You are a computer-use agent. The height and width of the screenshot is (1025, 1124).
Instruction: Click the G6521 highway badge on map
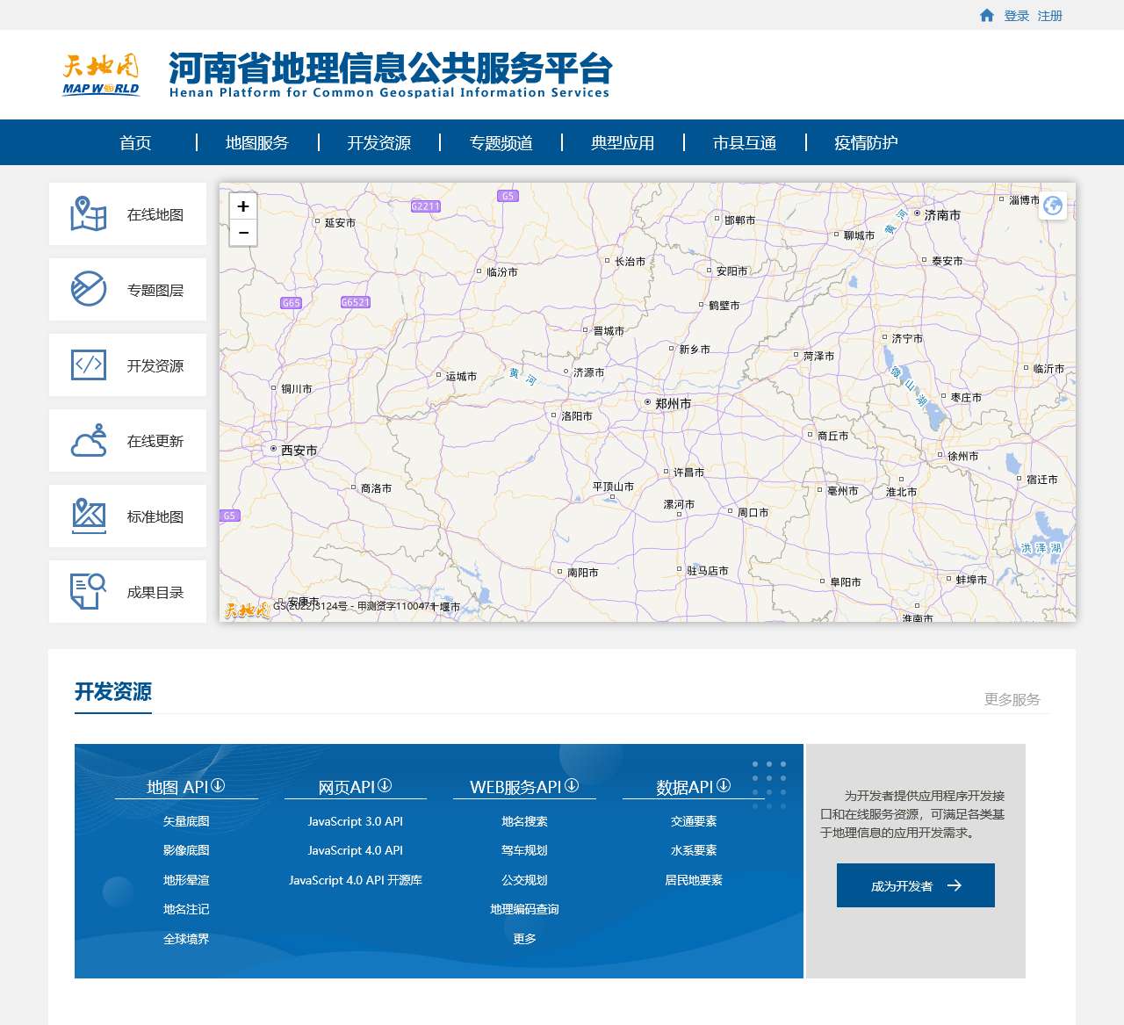pos(356,302)
